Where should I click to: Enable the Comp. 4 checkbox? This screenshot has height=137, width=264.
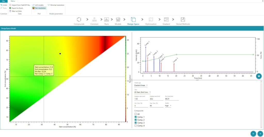pyautogui.click(x=136, y=126)
